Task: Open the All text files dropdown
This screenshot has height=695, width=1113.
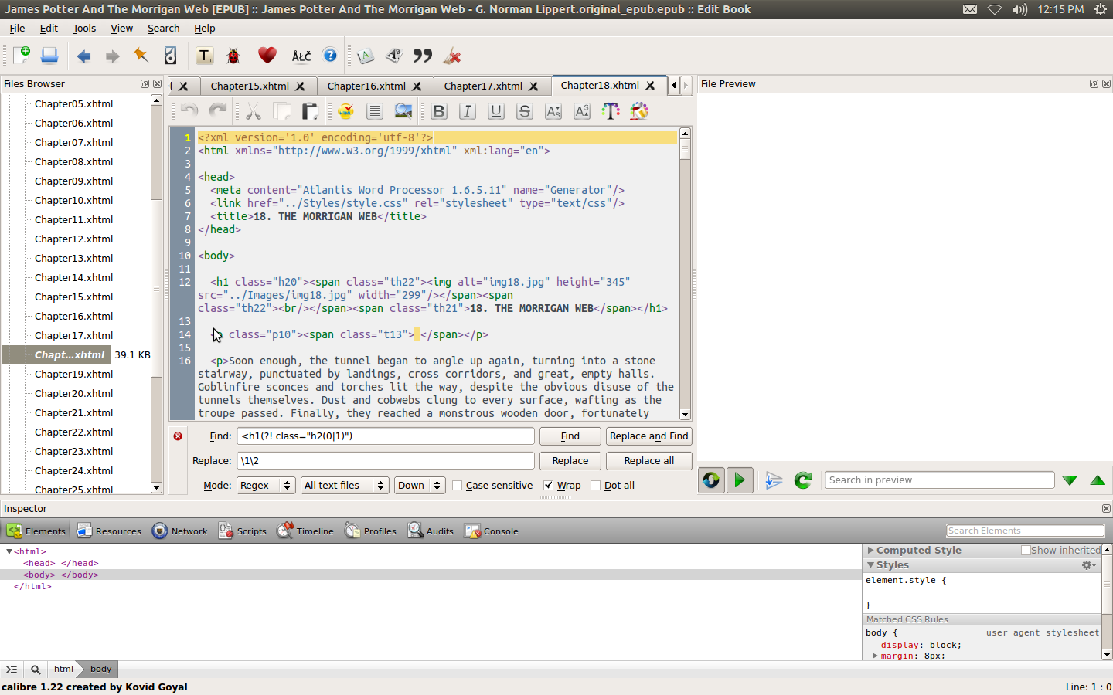Action: point(344,486)
